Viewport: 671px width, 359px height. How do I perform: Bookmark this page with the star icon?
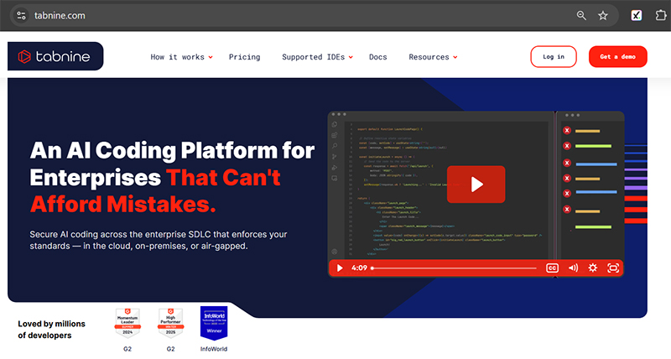click(x=603, y=15)
